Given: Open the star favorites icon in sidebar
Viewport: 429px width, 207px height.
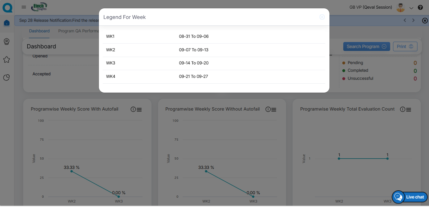Looking at the screenshot, I should click(7, 60).
